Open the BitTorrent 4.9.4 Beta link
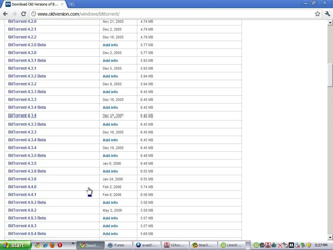 [27, 234]
